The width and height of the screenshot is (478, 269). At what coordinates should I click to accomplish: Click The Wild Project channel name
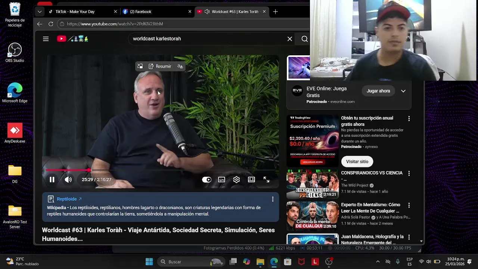click(354, 185)
